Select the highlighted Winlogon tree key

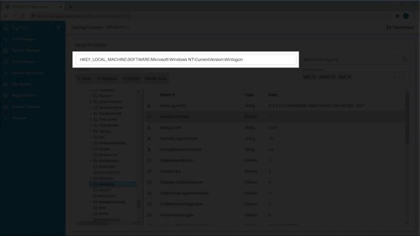click(x=113, y=184)
